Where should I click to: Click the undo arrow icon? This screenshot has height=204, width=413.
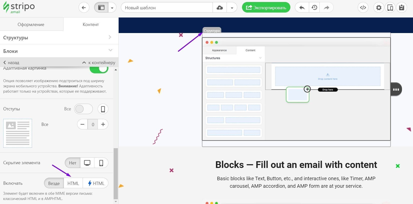302,8
